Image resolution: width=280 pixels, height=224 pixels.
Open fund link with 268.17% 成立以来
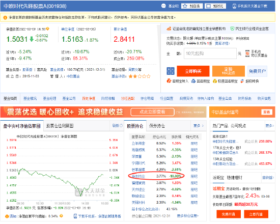[x=226, y=153]
